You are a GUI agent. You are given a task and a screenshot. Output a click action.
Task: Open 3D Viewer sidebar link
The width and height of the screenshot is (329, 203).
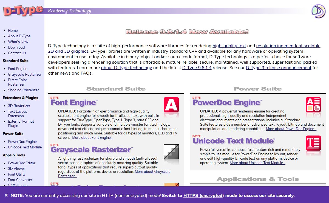click(x=16, y=168)
